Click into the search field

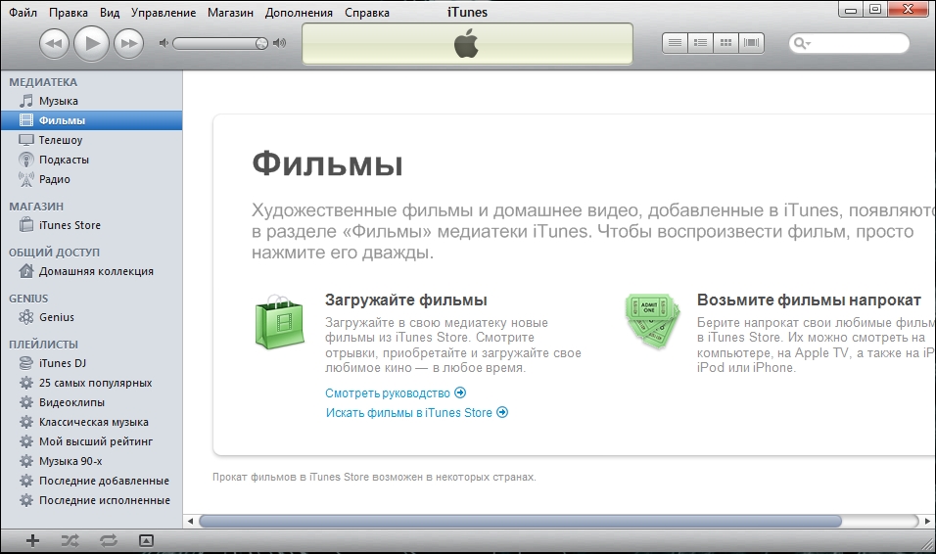click(849, 43)
